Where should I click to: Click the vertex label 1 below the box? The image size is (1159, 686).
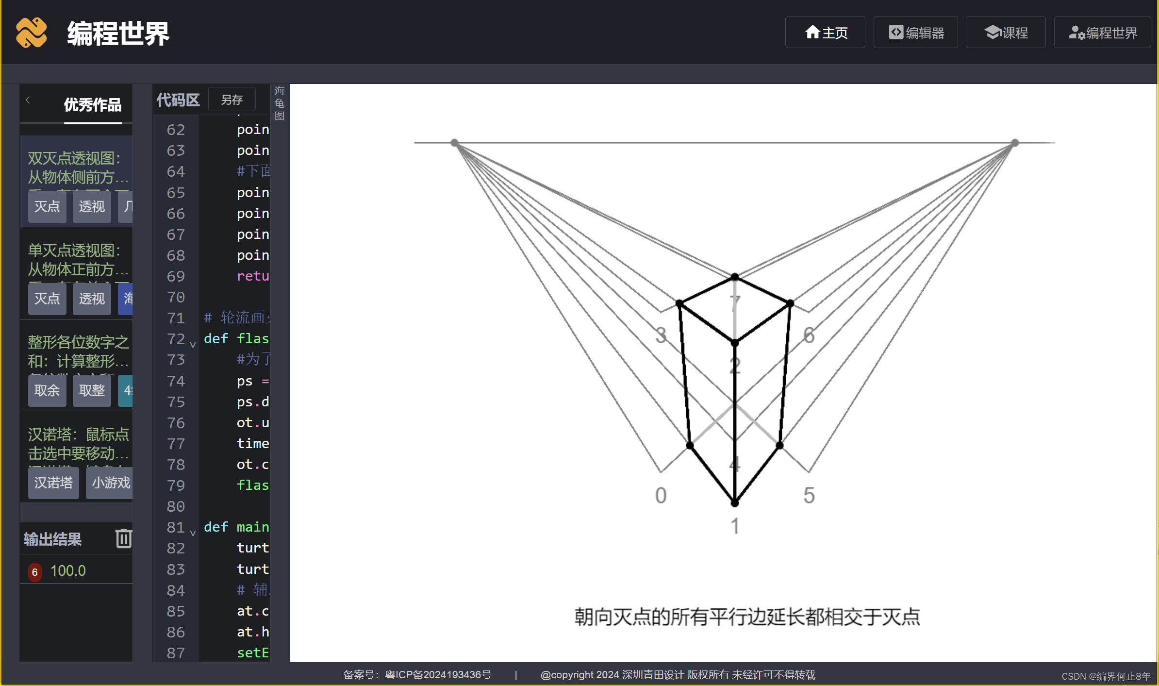(735, 526)
